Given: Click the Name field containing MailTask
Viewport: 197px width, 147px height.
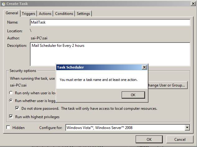Looking at the screenshot, I should (x=110, y=22).
